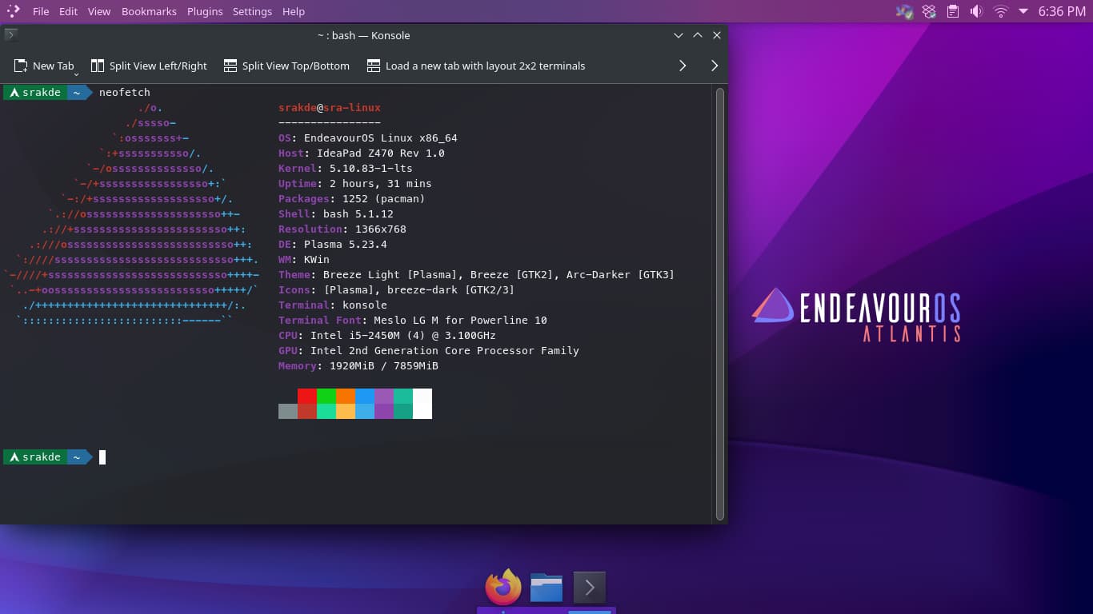The width and height of the screenshot is (1093, 614).
Task: Click the gray color block in neofetch palette
Action: click(288, 411)
